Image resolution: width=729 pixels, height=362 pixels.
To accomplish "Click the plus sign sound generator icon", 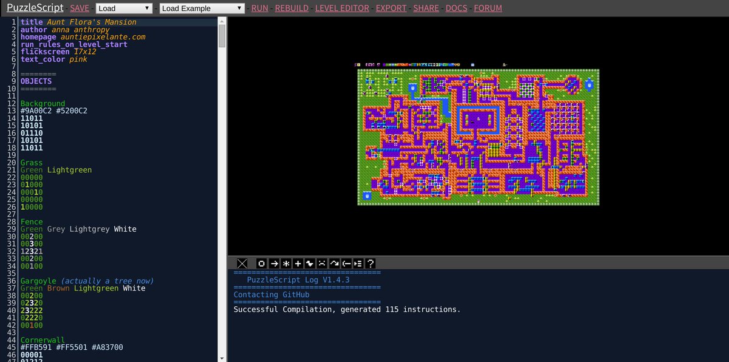I will point(298,263).
